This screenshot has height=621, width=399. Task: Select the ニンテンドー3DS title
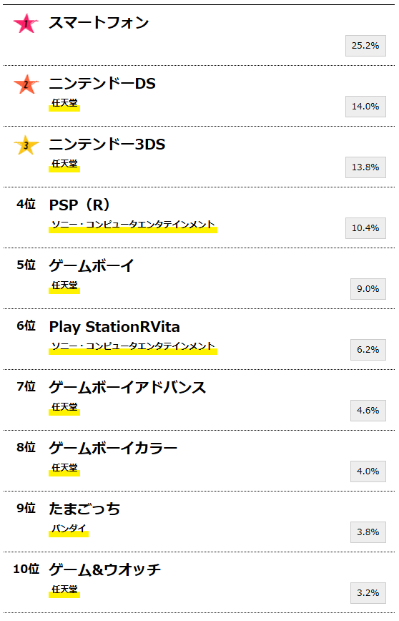point(107,145)
